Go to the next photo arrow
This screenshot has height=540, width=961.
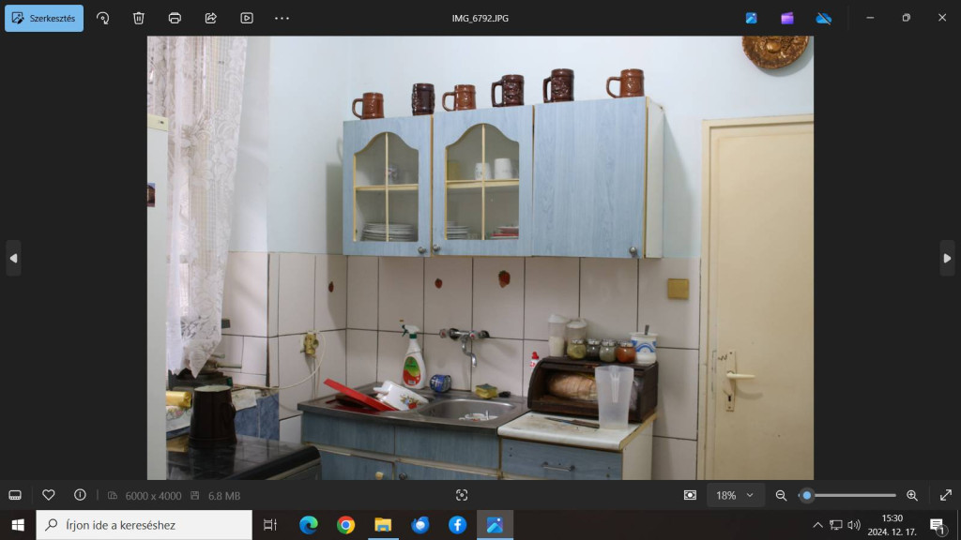[x=947, y=258]
